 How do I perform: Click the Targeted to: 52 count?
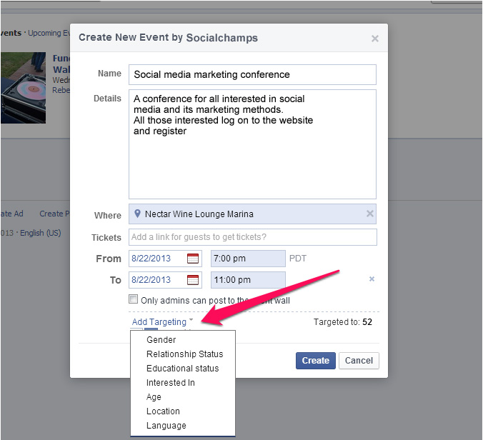coord(342,321)
